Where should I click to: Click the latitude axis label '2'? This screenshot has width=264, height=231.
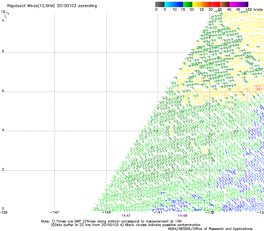[x=3, y=169]
